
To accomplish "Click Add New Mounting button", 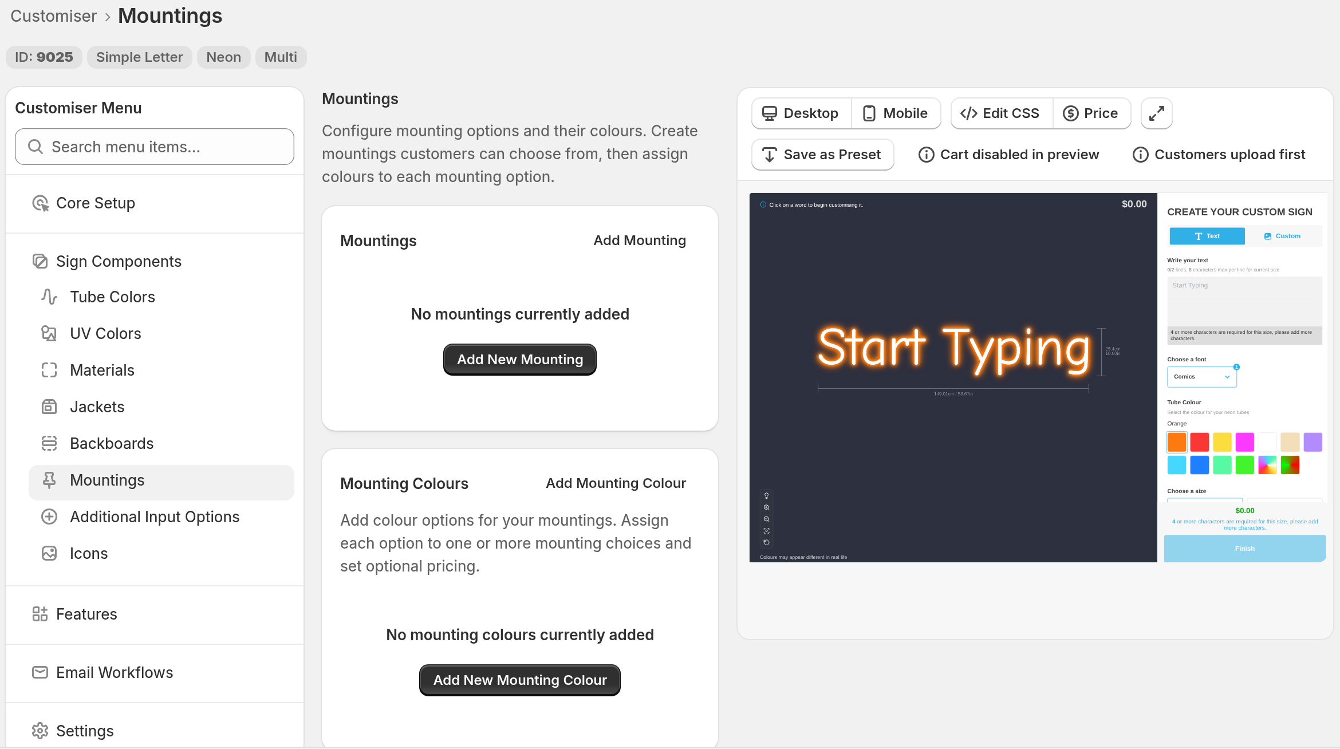I will [520, 360].
